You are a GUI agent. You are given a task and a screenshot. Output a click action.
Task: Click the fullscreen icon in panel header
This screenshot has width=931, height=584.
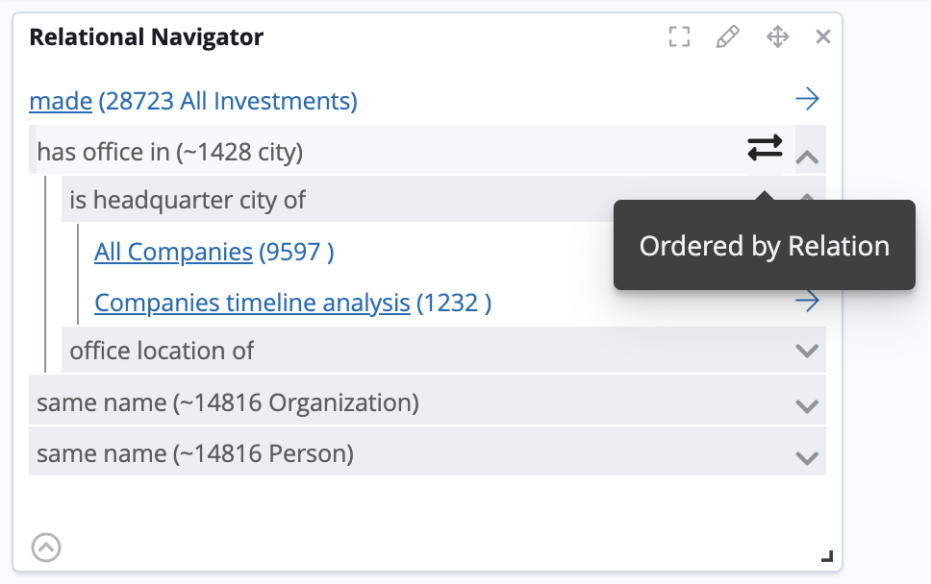point(680,37)
